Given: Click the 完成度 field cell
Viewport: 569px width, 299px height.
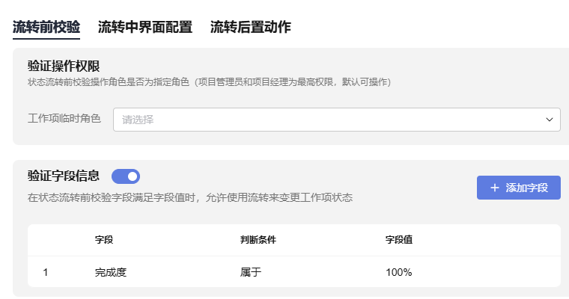Looking at the screenshot, I should [111, 272].
